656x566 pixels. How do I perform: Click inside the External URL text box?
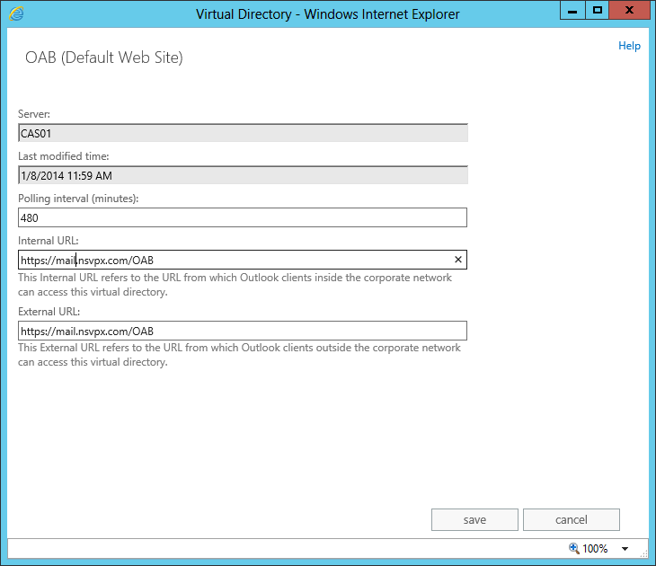(243, 331)
